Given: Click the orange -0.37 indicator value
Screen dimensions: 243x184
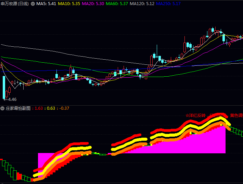Looking at the screenshot, I should (x=64, y=108).
